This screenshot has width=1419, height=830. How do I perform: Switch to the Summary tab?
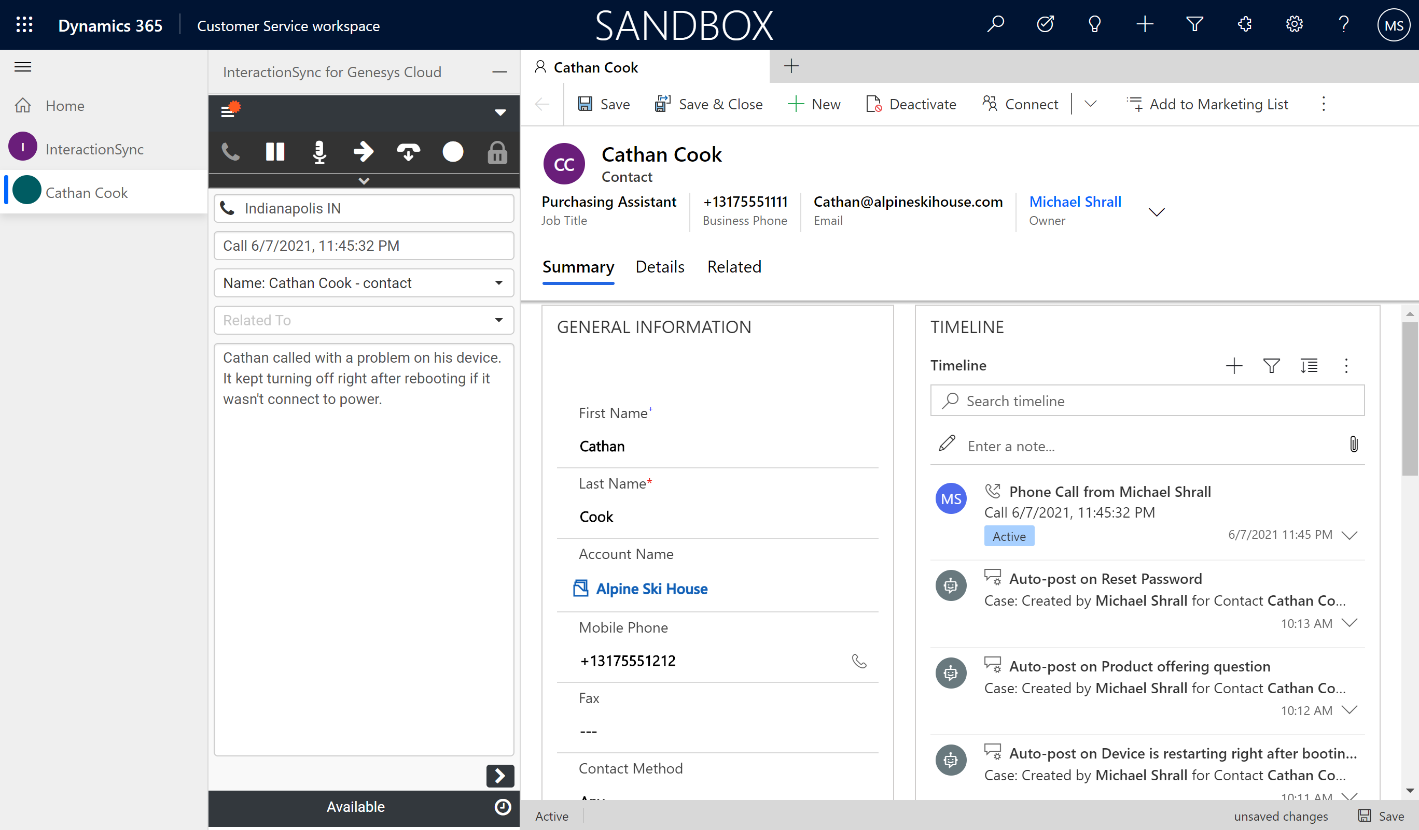pos(578,266)
